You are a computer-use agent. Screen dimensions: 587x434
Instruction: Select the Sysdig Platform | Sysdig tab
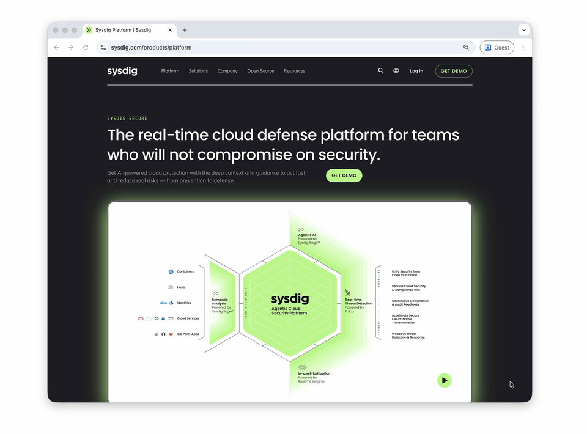pos(130,30)
